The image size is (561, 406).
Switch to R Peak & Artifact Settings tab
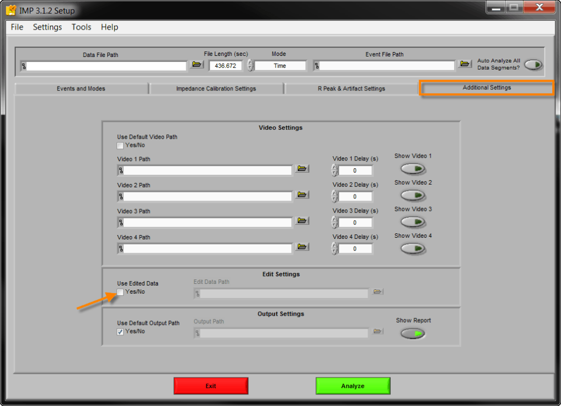[351, 89]
